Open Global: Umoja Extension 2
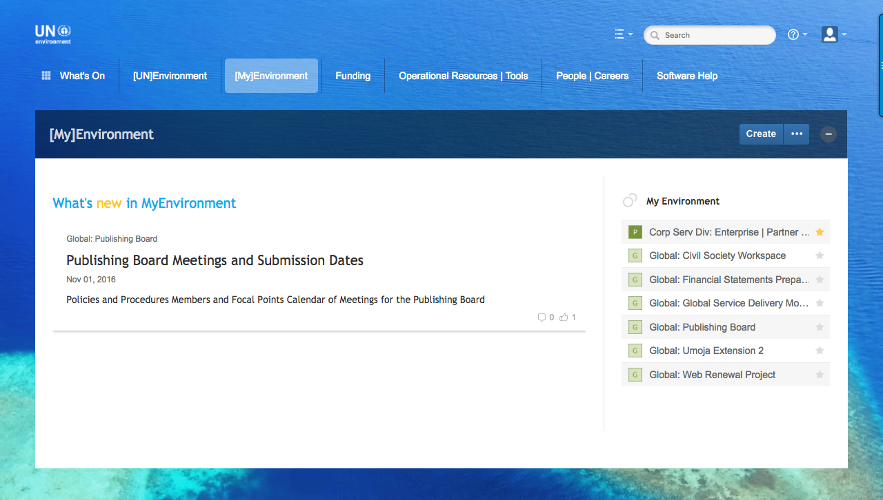Screen dimensions: 883x500 (x=706, y=351)
